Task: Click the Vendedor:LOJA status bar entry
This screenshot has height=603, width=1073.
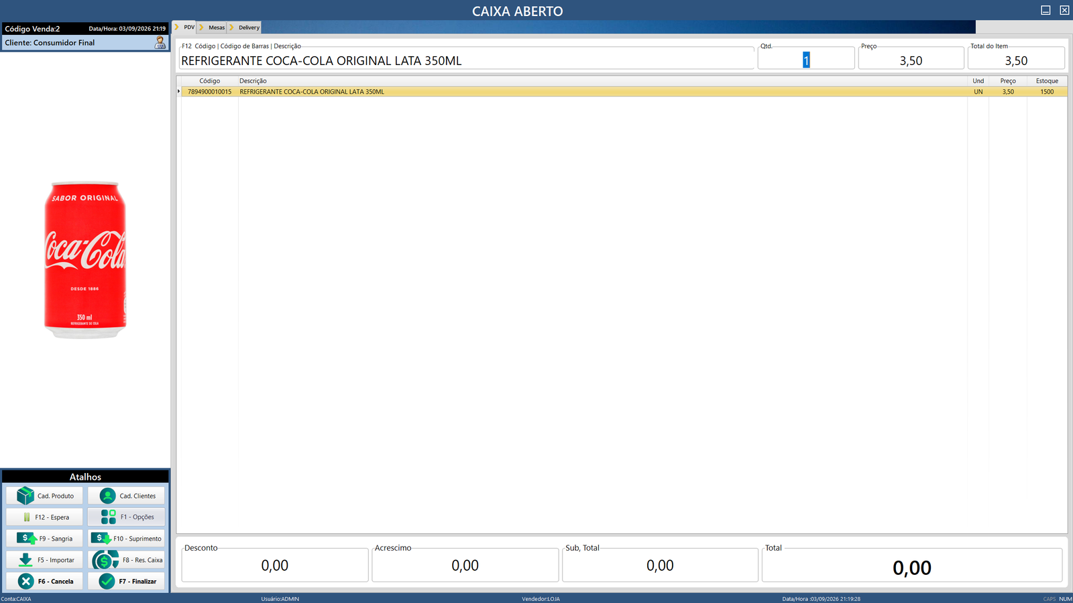Action: [541, 599]
